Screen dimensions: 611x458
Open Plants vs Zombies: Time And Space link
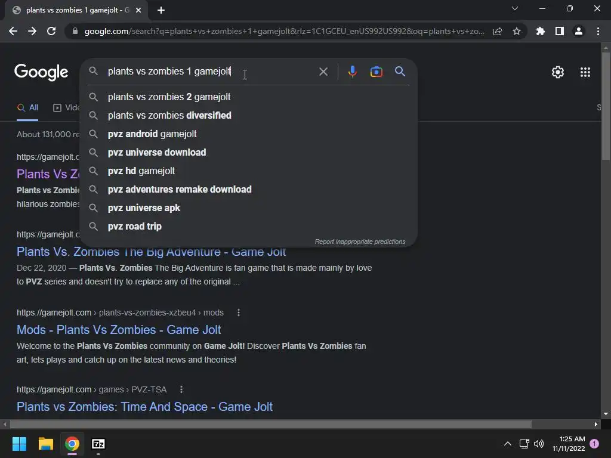[x=144, y=407]
